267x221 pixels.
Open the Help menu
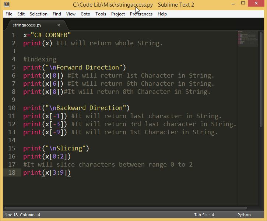coord(162,14)
